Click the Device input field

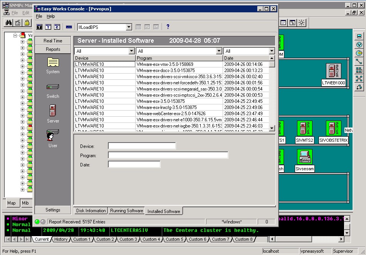coord(142,146)
